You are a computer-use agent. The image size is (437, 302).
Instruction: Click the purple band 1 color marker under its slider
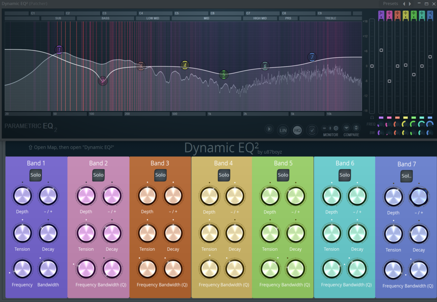click(381, 118)
